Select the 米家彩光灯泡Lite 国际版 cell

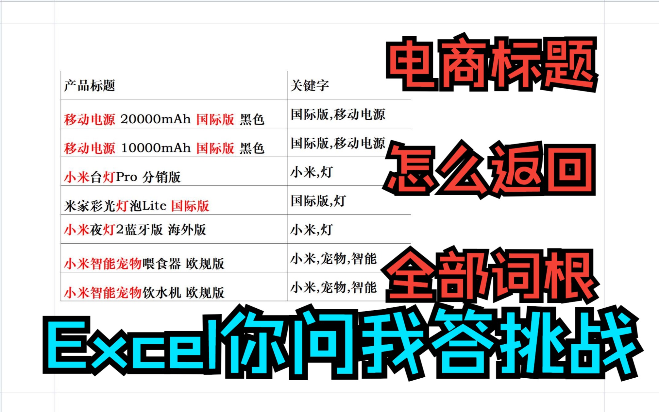coord(174,200)
